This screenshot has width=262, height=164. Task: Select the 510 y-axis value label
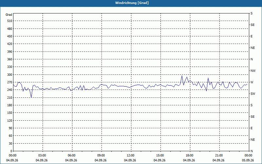point(9,21)
